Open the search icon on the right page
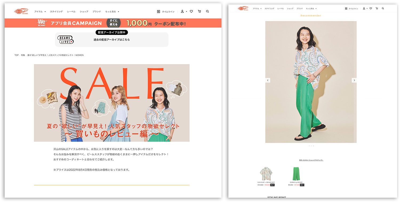This screenshot has width=400, height=202. pyautogui.click(x=383, y=9)
